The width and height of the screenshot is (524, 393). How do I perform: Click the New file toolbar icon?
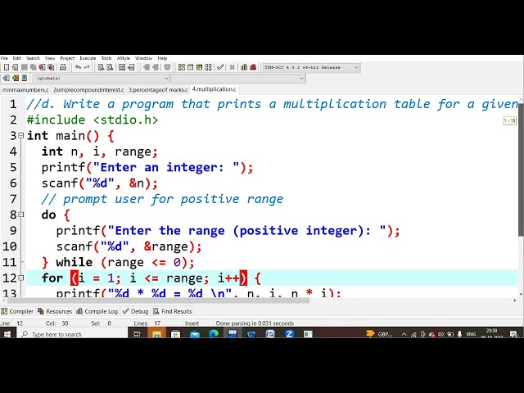click(x=7, y=67)
